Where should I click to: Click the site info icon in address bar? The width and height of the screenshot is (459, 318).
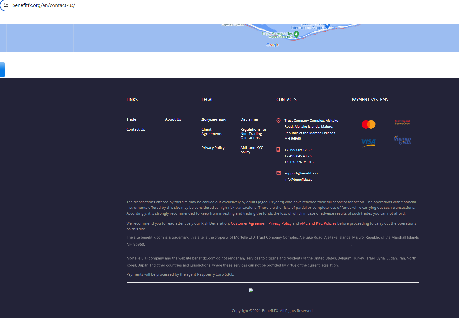pyautogui.click(x=6, y=5)
